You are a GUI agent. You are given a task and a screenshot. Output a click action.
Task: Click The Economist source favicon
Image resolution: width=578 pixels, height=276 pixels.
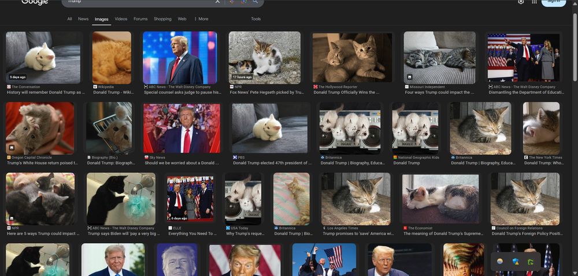pyautogui.click(x=406, y=228)
